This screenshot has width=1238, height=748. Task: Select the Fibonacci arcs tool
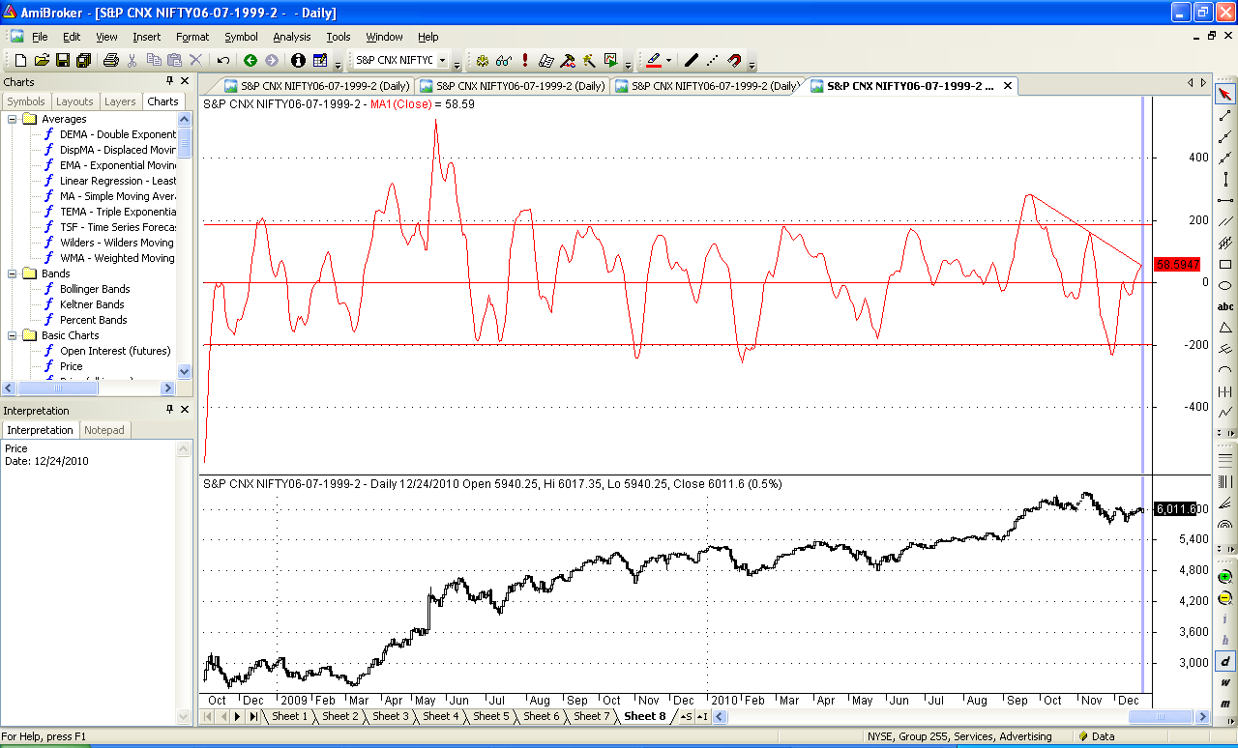pos(1225,525)
